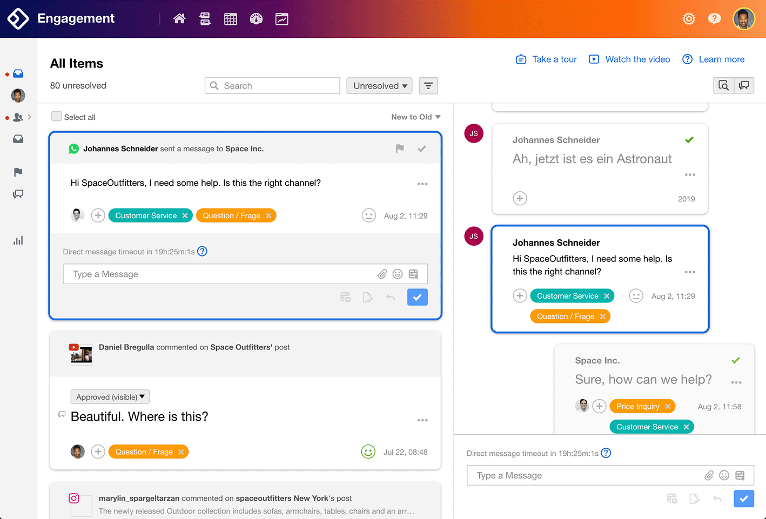This screenshot has width=766, height=519.
Task: Open the Home icon in top navigation
Action: [x=179, y=19]
